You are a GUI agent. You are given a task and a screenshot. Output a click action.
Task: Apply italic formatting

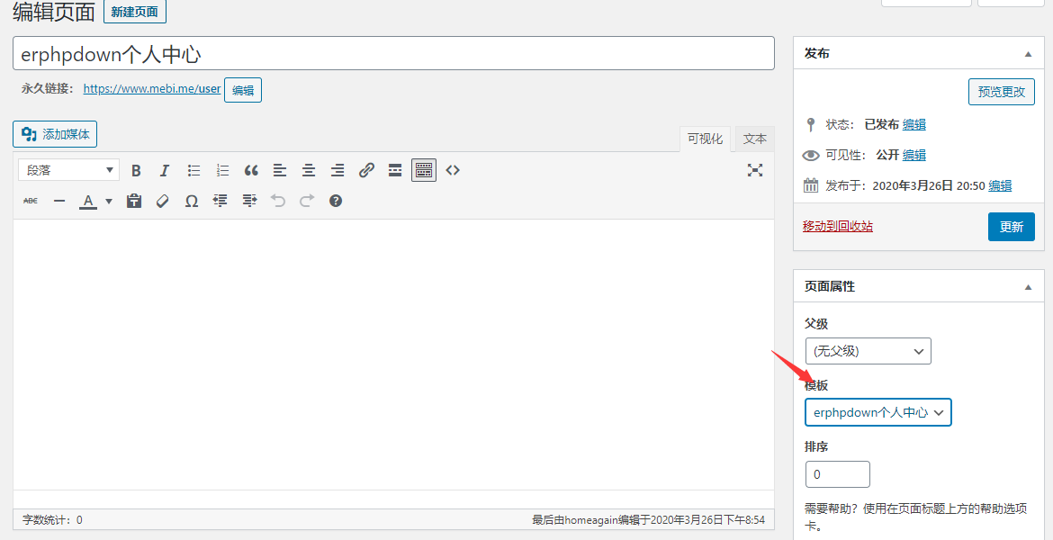tap(165, 170)
